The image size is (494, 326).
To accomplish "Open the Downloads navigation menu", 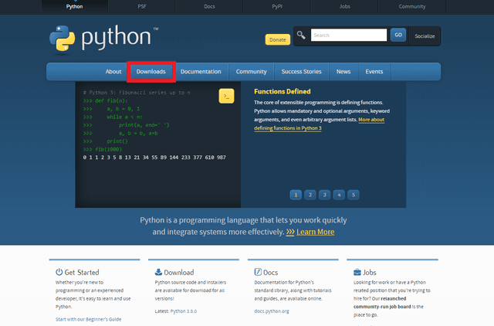I will [151, 72].
